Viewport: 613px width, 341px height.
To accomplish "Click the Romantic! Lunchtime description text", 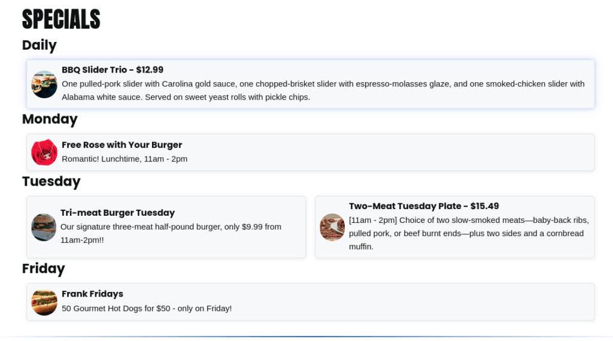I will coord(125,159).
